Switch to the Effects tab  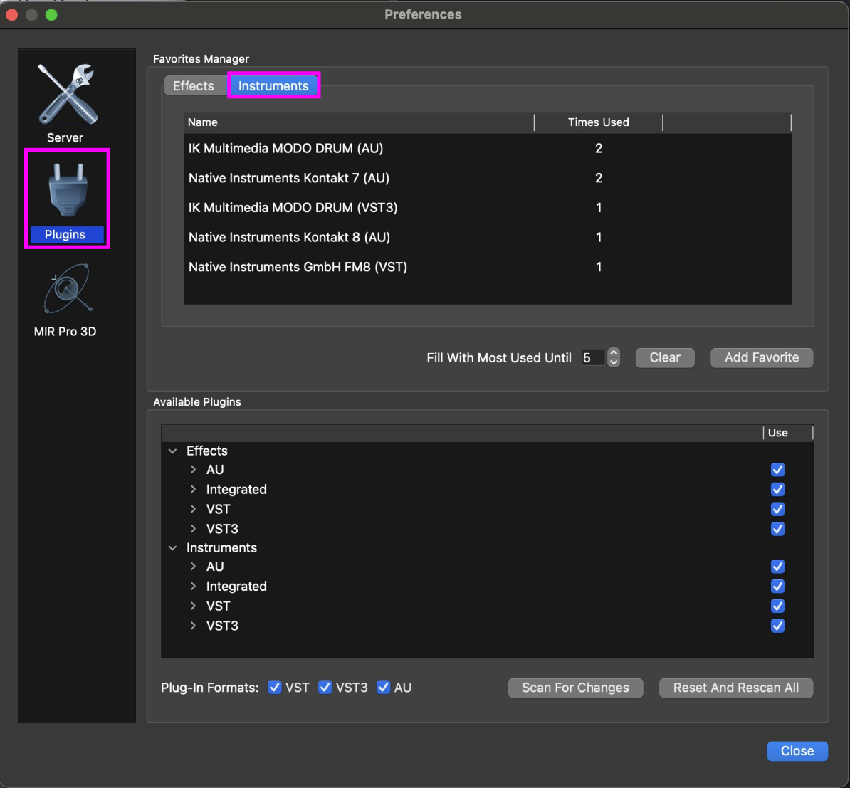click(193, 86)
